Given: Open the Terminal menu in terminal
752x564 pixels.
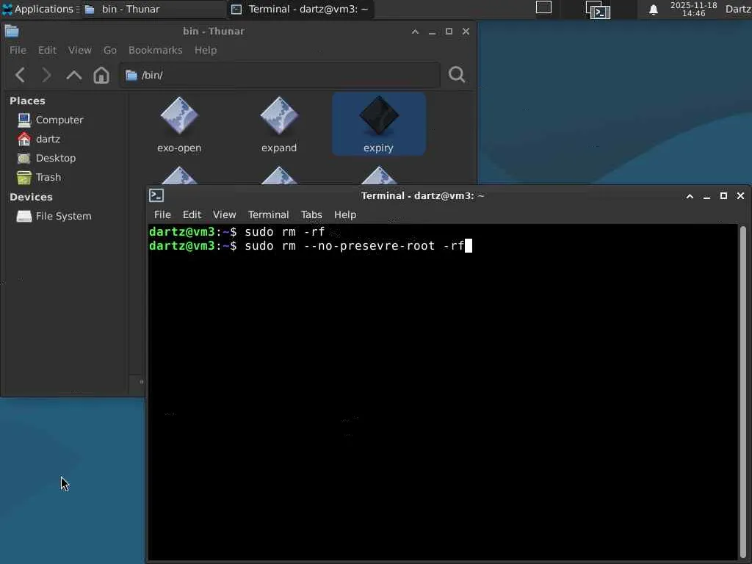Looking at the screenshot, I should point(268,214).
